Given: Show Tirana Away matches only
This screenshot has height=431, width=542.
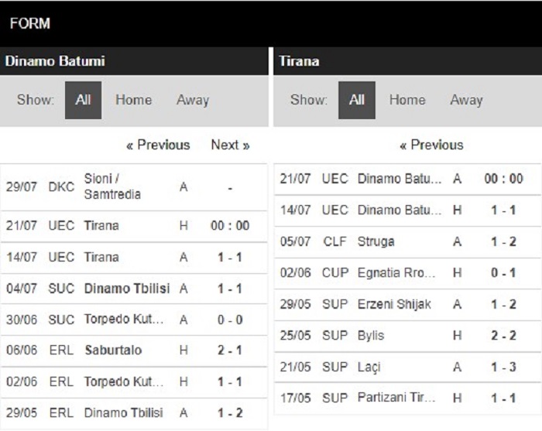Looking at the screenshot, I should pyautogui.click(x=466, y=100).
